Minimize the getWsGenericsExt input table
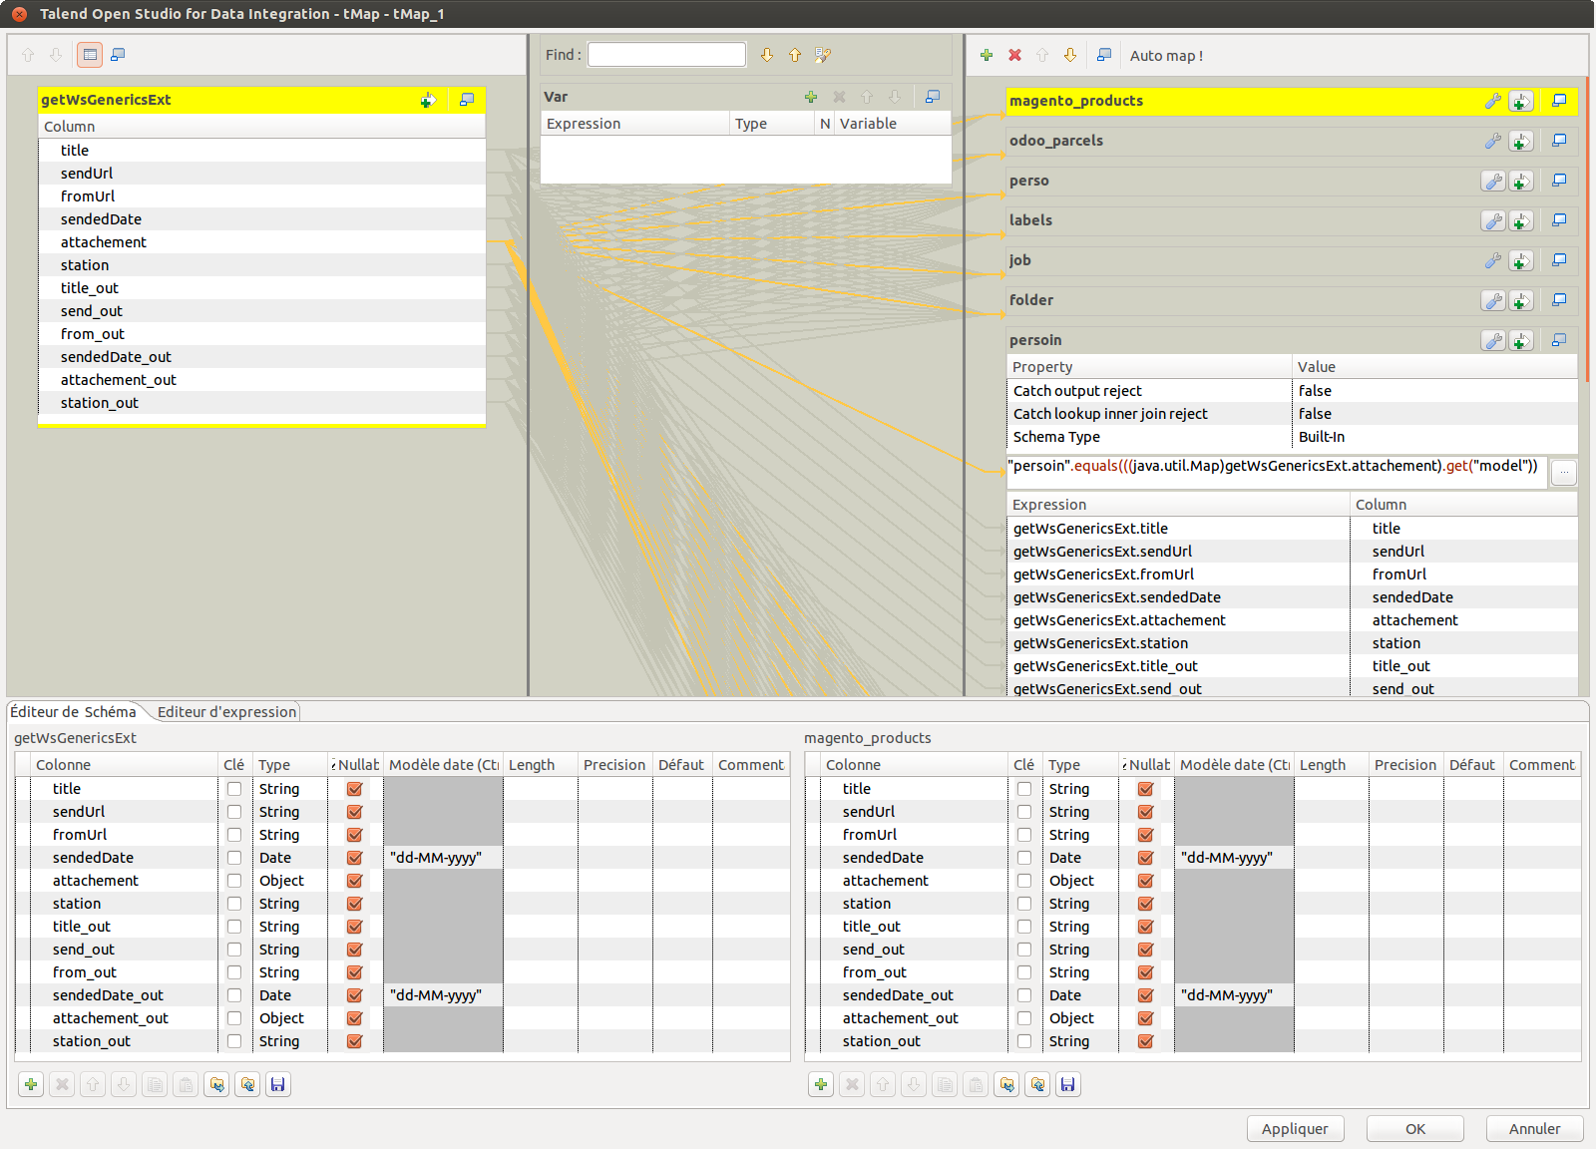 point(467,100)
